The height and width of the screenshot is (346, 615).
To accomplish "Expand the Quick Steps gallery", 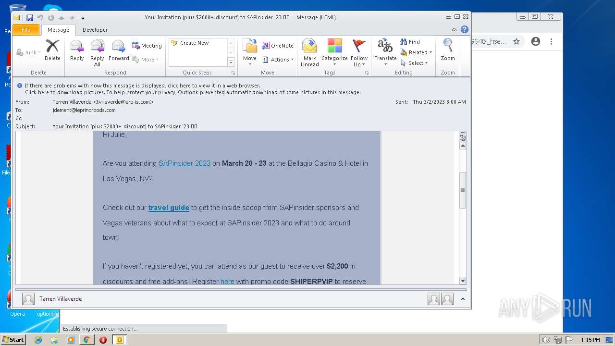I will (x=231, y=62).
